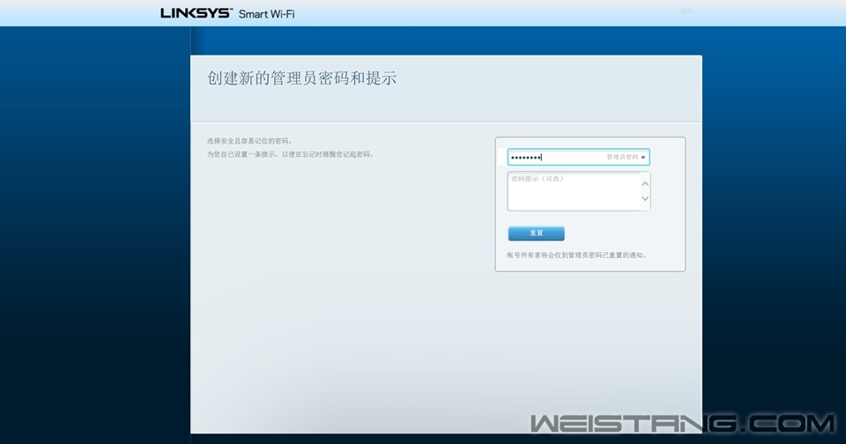The width and height of the screenshot is (846, 444).
Task: Click the Smart Wi-Fi header text
Action: (x=267, y=14)
